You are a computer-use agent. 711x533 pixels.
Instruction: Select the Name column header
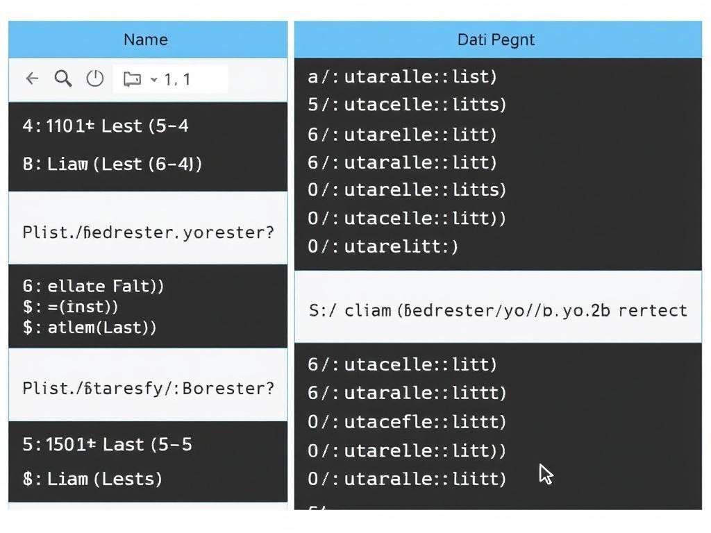pyautogui.click(x=146, y=40)
